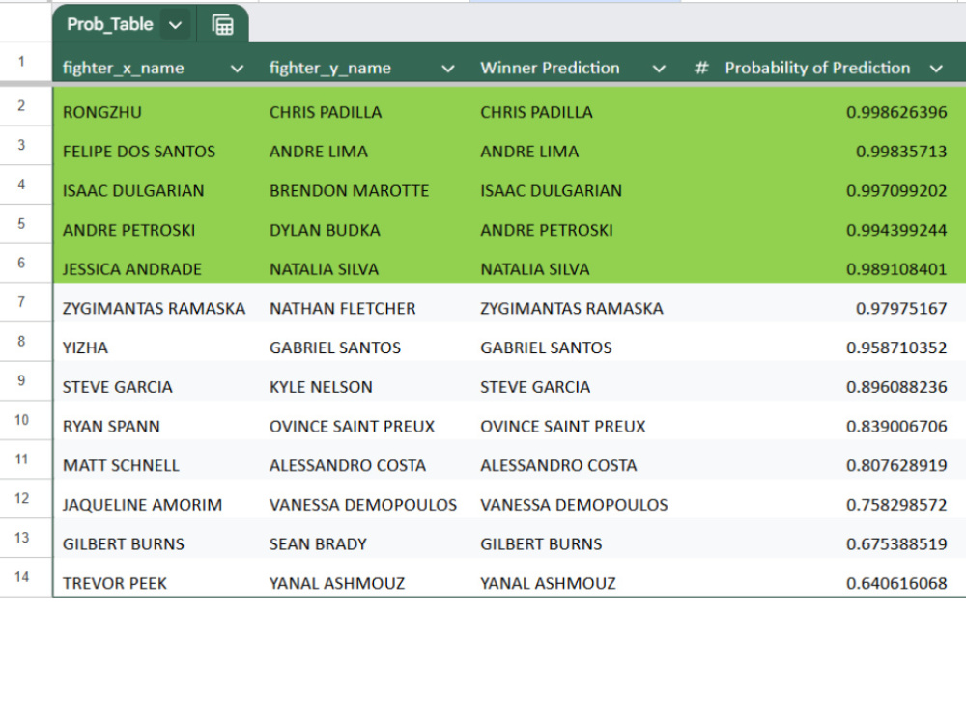
Task: Select probability value 0.97975167
Action: pyautogui.click(x=901, y=309)
